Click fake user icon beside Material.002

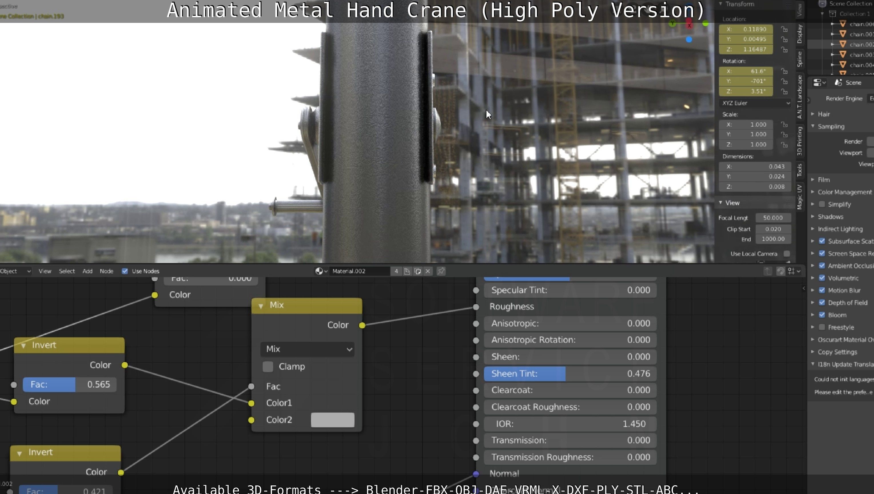click(407, 271)
